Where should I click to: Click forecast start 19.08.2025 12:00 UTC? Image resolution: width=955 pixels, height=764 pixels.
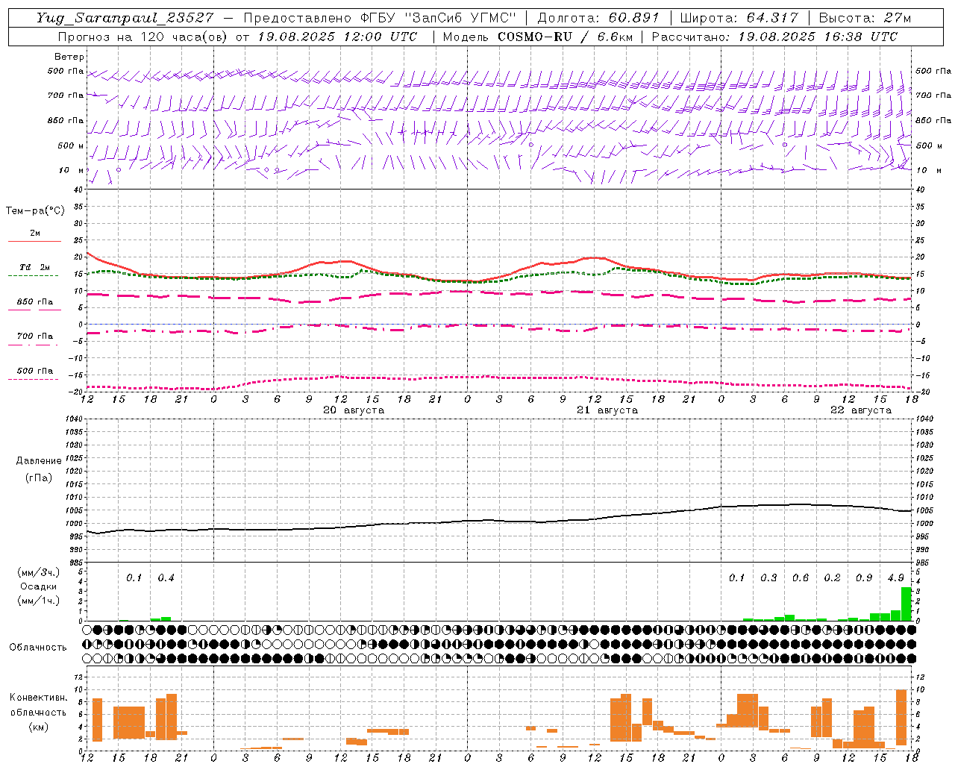click(337, 37)
